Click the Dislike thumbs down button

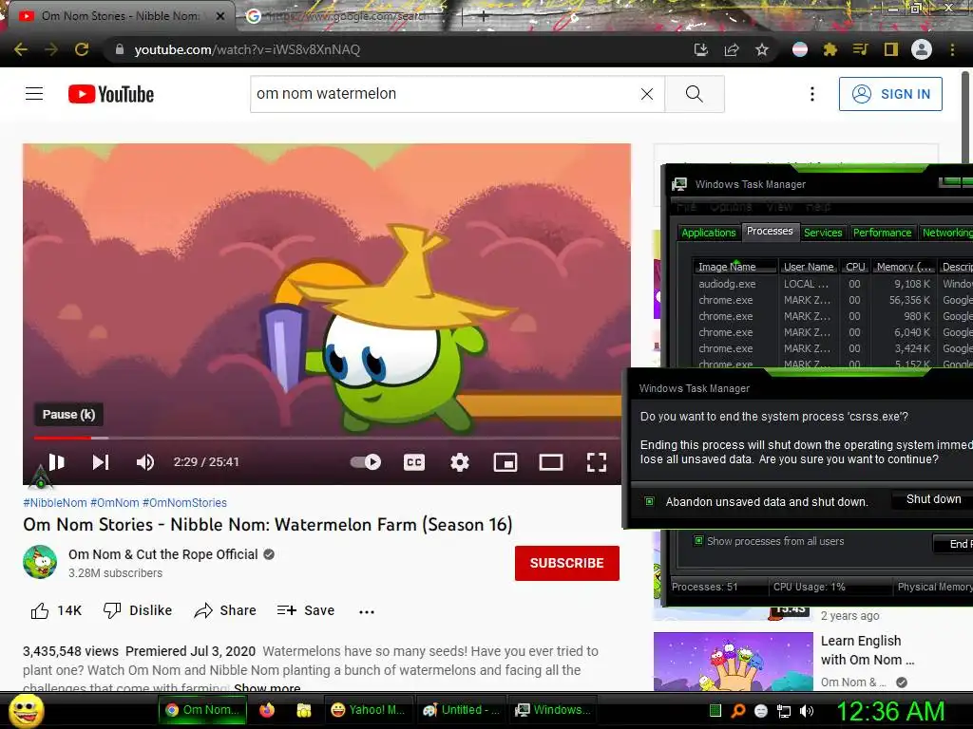pyautogui.click(x=137, y=610)
